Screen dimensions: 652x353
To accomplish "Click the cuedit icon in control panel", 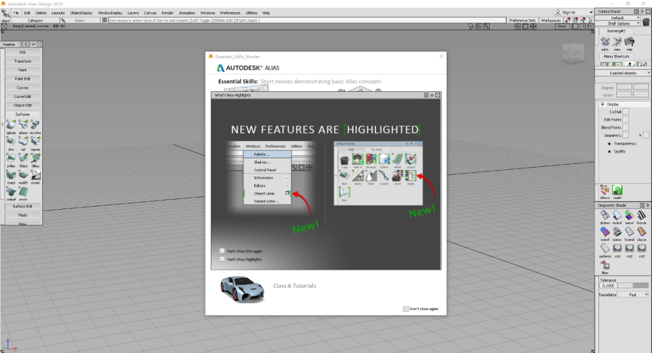I will 617,190.
